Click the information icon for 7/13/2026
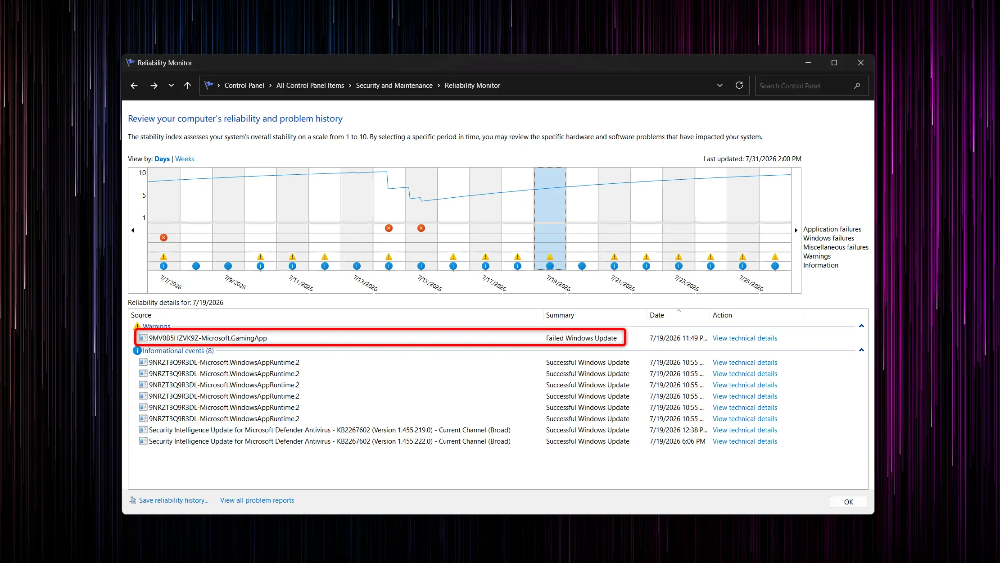 pyautogui.click(x=357, y=266)
